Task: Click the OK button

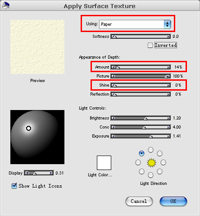Action: pos(173,201)
